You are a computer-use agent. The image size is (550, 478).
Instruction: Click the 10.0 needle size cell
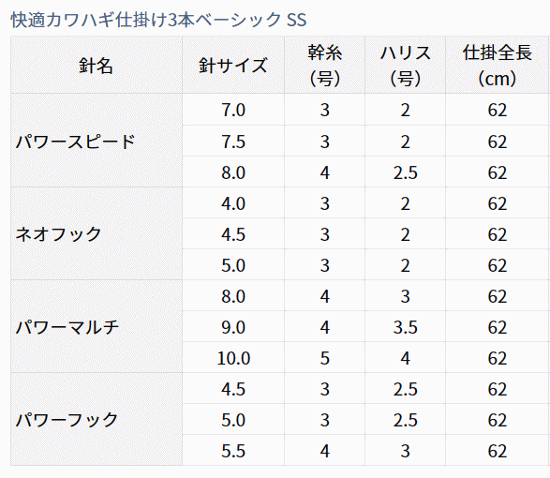click(x=233, y=358)
